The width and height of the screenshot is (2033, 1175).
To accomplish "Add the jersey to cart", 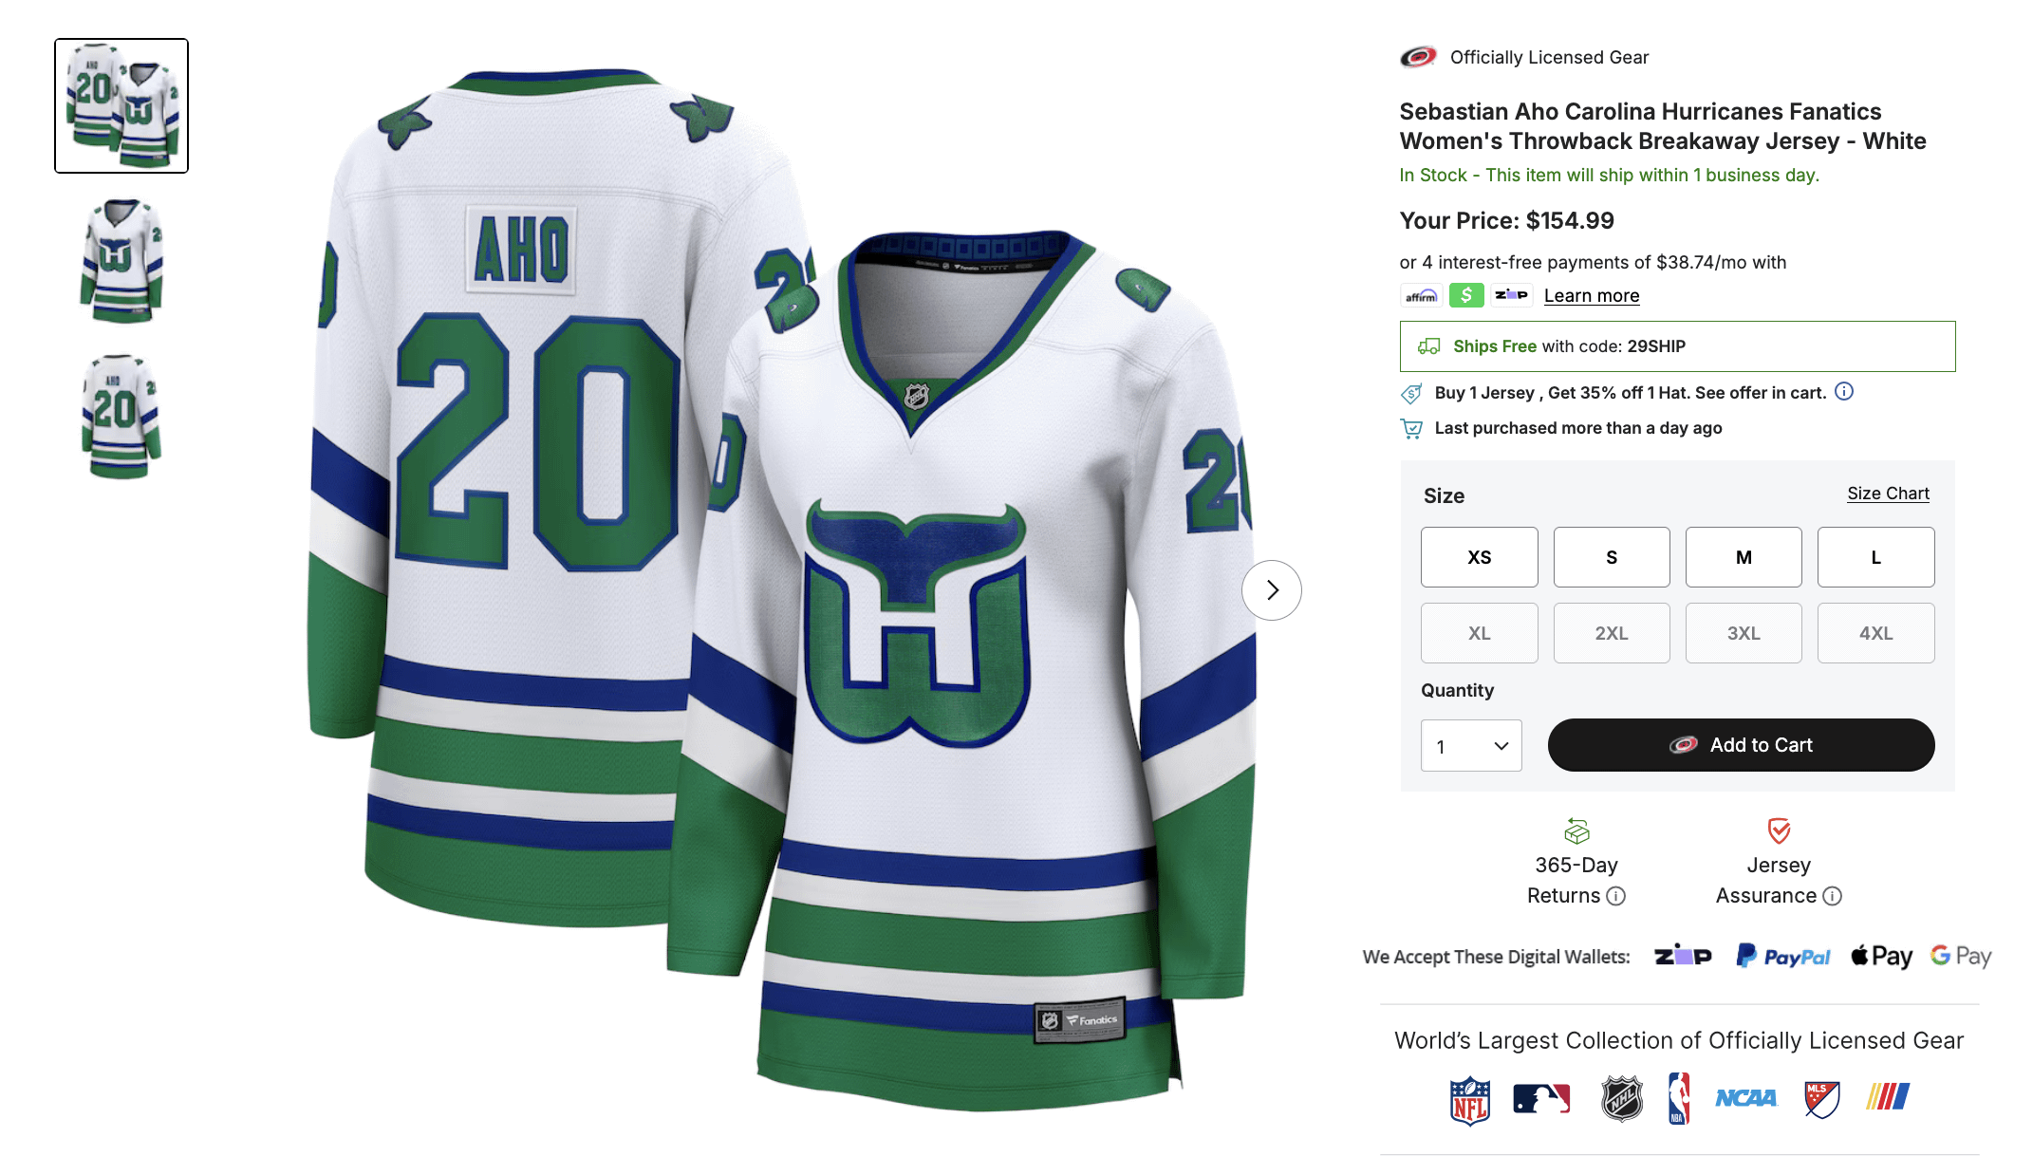I will pos(1741,745).
